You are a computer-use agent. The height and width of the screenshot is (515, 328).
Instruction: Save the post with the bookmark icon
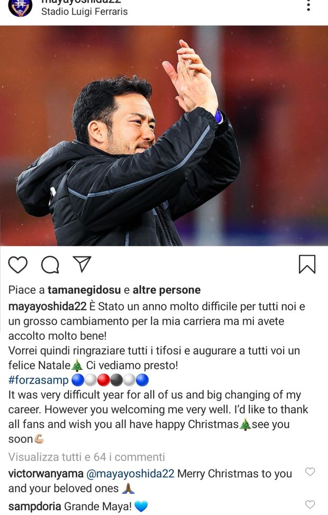click(307, 264)
